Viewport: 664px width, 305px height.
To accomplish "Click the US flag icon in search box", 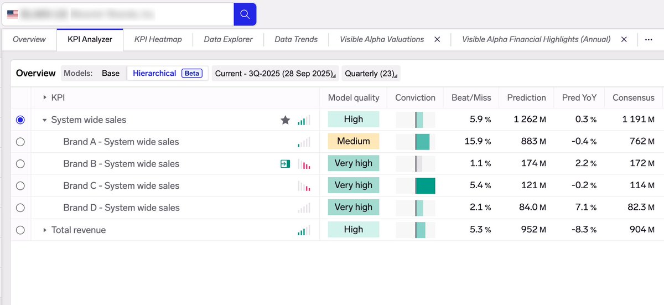I will (x=13, y=14).
